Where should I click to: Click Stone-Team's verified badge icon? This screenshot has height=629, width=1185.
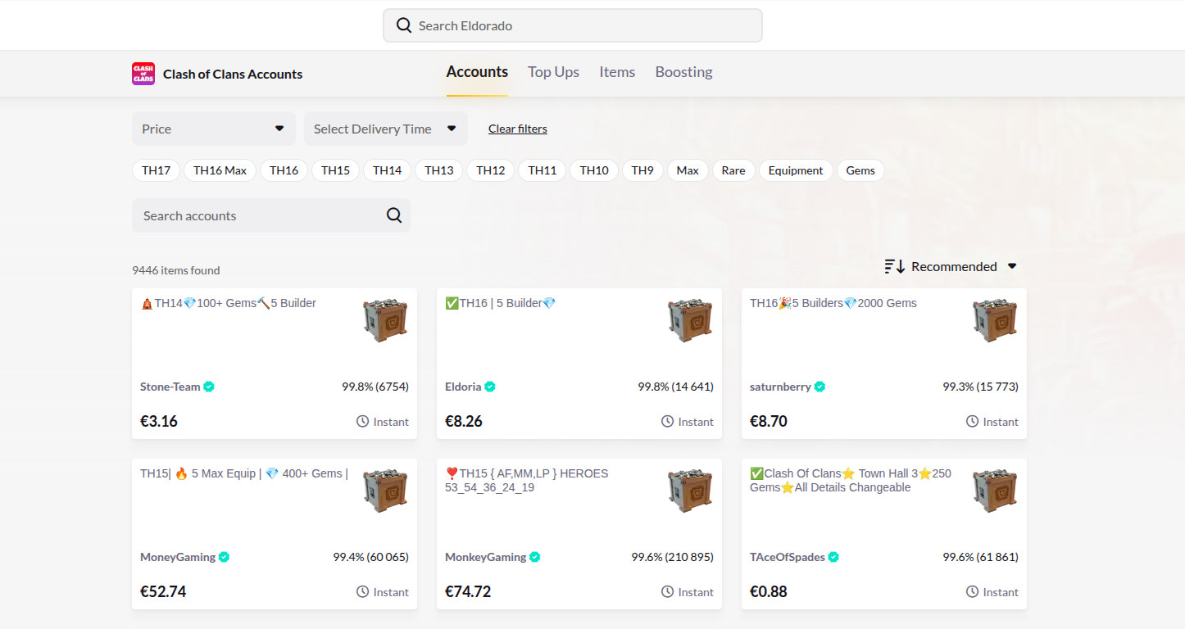[209, 387]
